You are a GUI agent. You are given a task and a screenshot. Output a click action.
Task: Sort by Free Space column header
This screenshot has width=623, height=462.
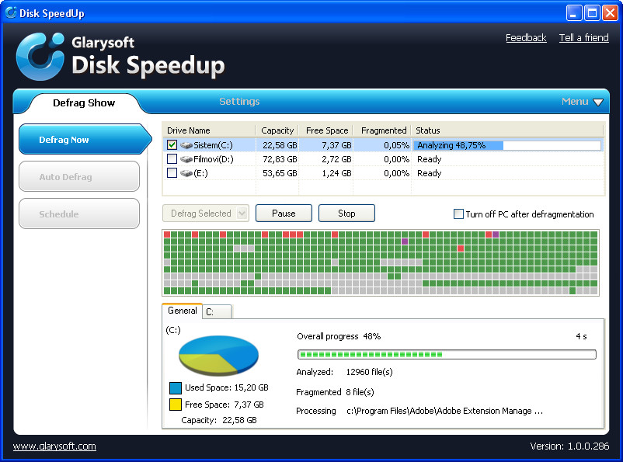[x=326, y=130]
